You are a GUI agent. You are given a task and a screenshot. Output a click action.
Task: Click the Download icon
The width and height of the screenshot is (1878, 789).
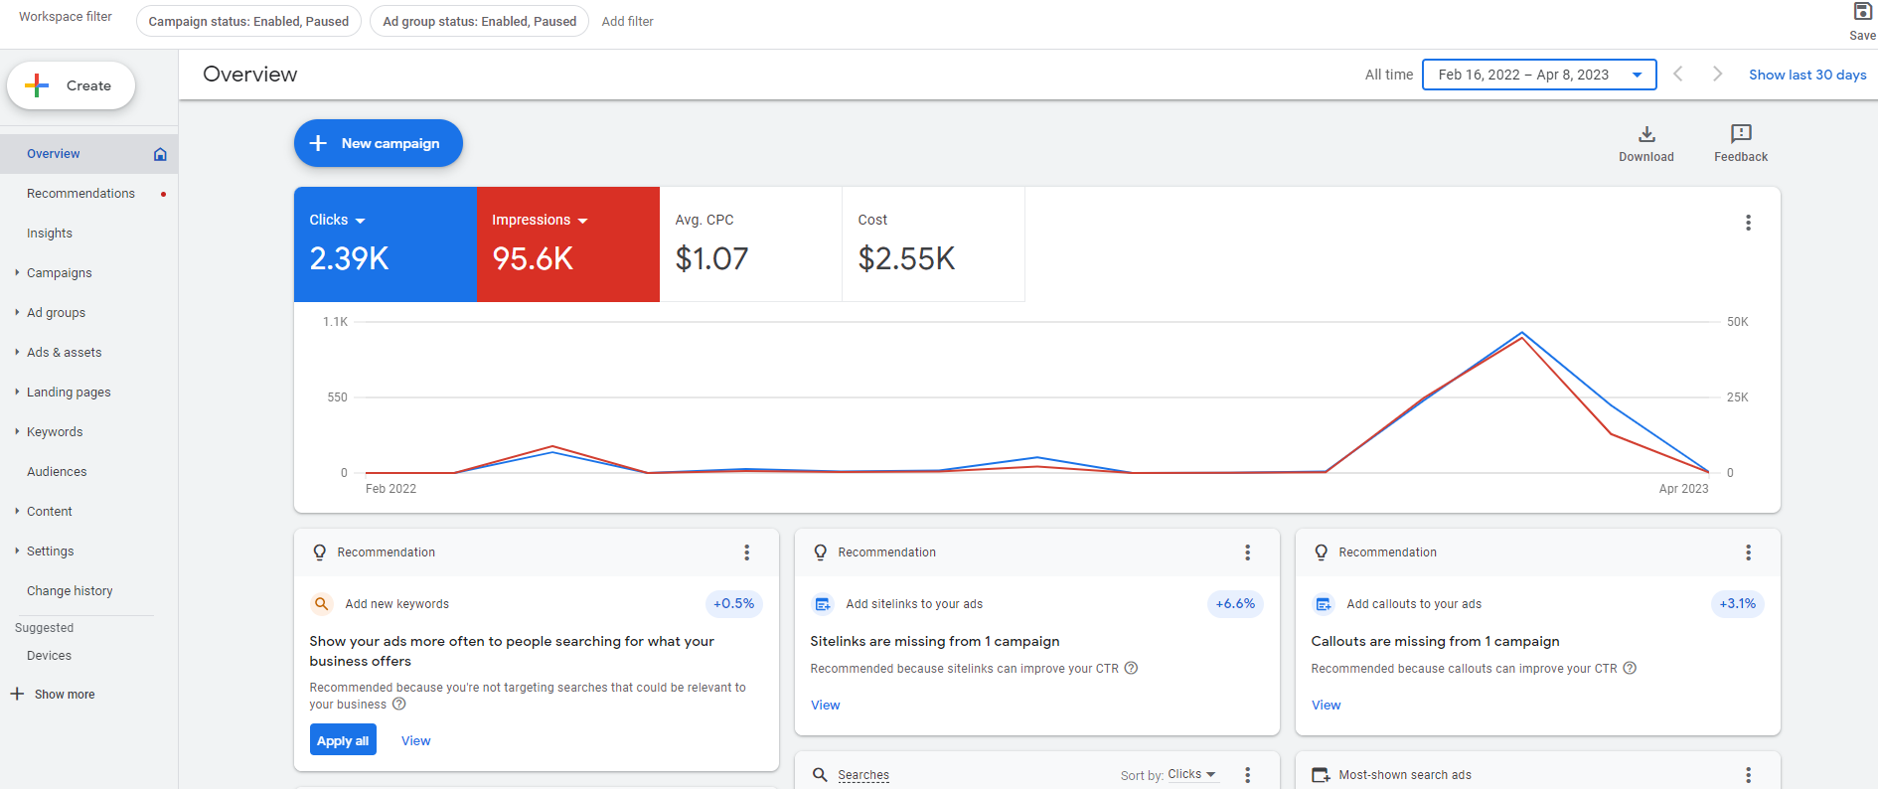coord(1645,135)
